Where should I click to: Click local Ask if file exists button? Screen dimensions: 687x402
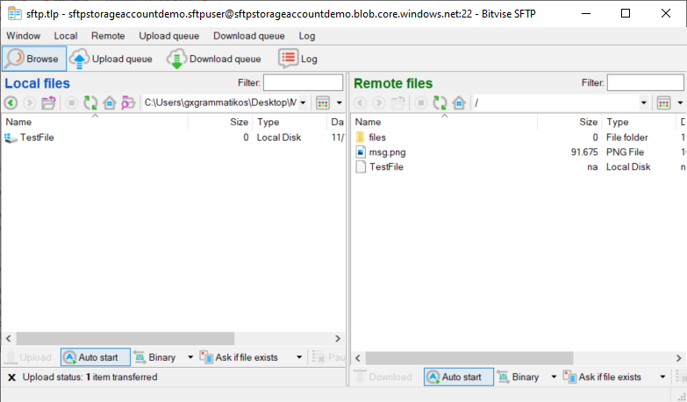coord(239,357)
